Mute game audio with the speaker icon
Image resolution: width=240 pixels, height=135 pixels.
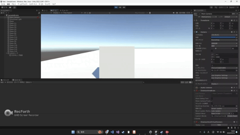[x=173, y=13]
